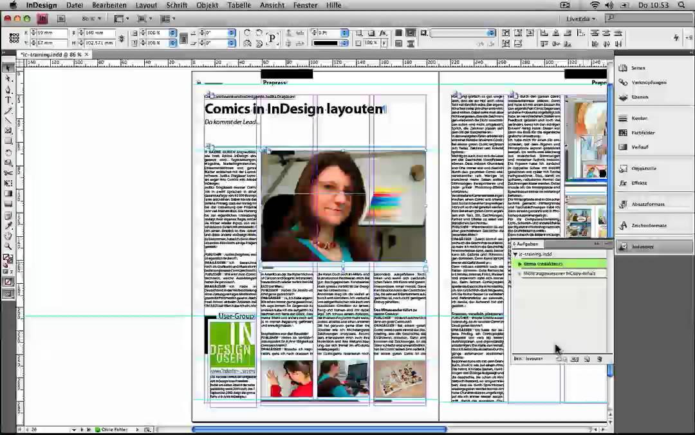Click the horizontal scrollbar thumb
Image resolution: width=695 pixels, height=435 pixels.
319,429
